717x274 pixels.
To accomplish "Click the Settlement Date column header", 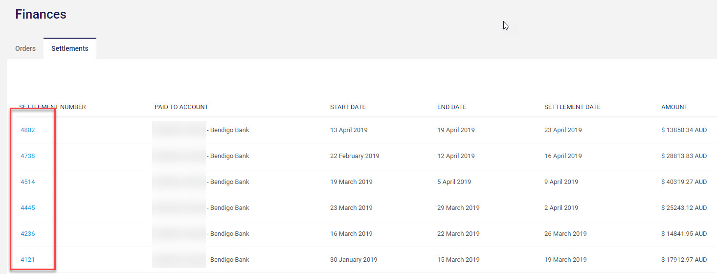I will click(x=572, y=107).
